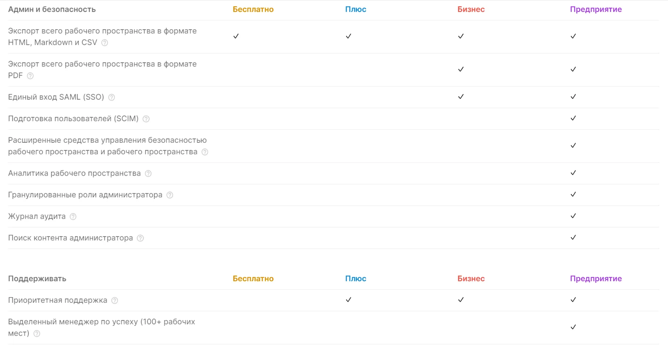Open help for Гранулированные роли администратора
The height and width of the screenshot is (347, 668).
pyautogui.click(x=170, y=195)
